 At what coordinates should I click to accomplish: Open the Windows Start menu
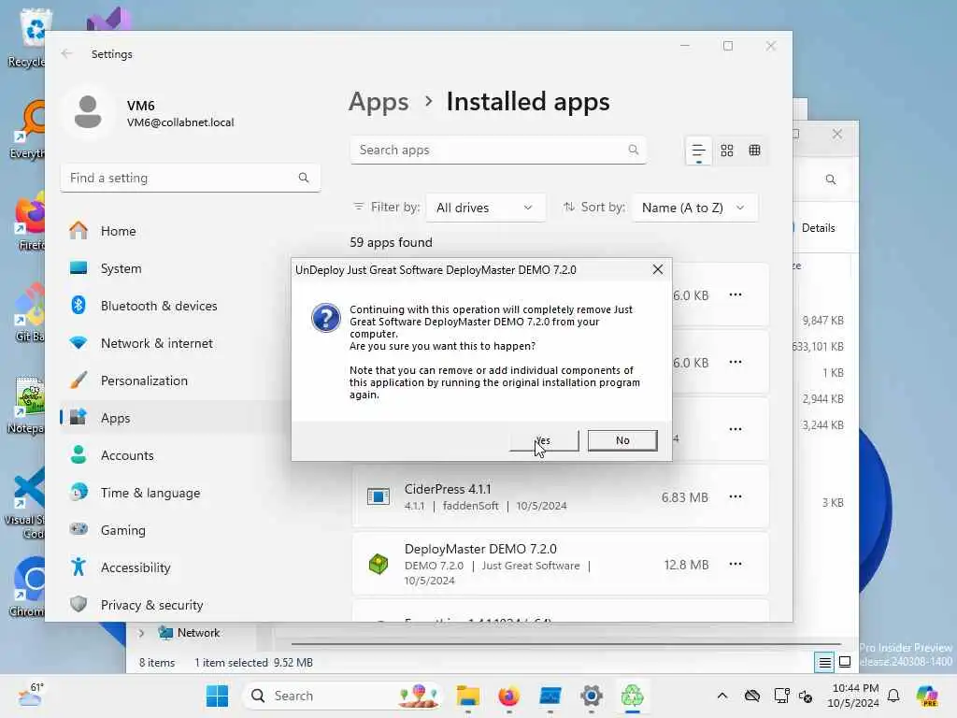(x=217, y=696)
